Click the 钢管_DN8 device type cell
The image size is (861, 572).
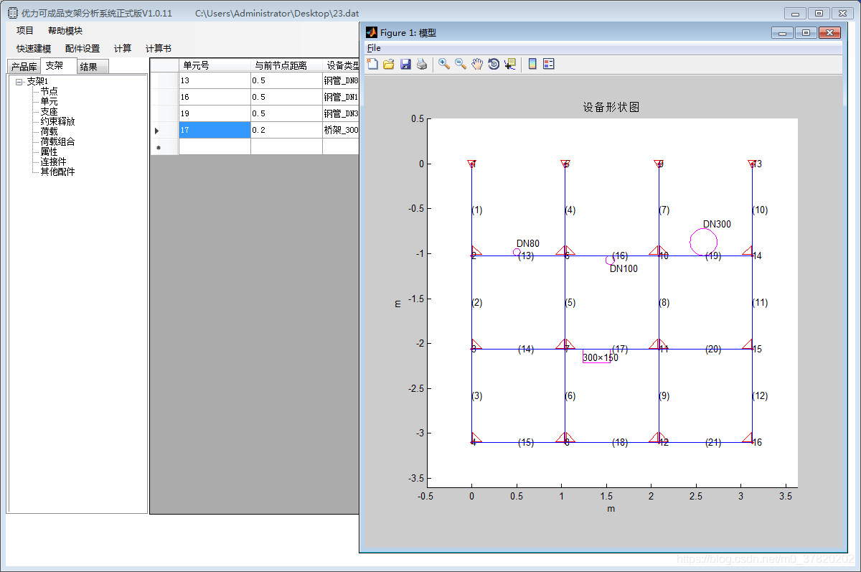coord(341,80)
